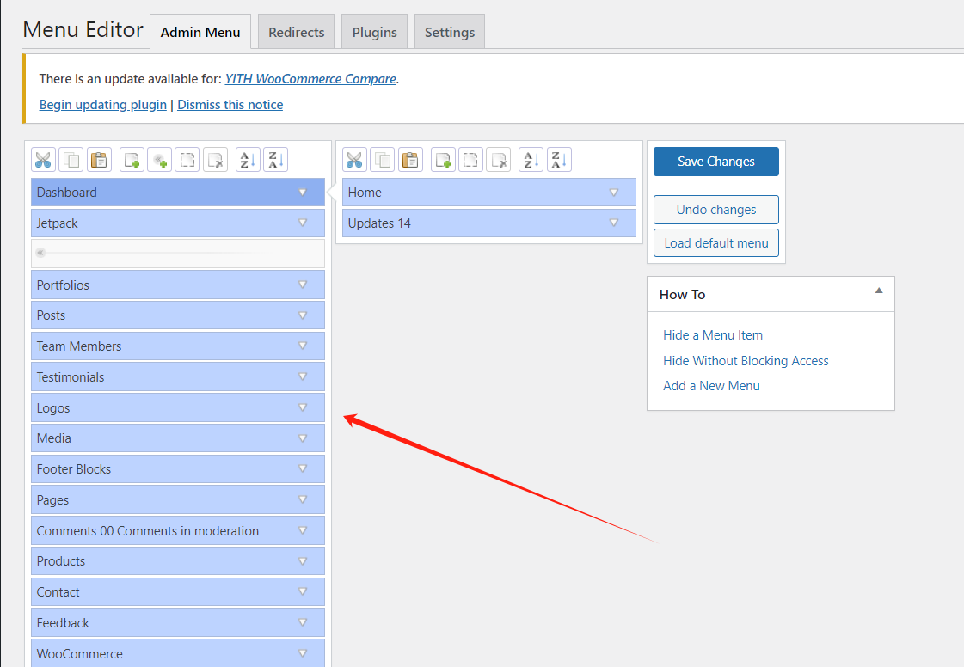Viewport: 964px width, 667px height.
Task: Click the Paste icon in the left menu toolbar
Action: point(100,160)
